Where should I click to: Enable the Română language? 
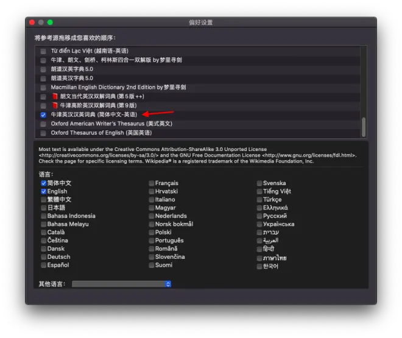pyautogui.click(x=152, y=249)
